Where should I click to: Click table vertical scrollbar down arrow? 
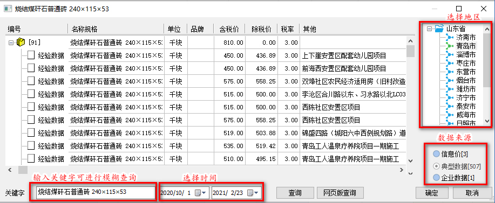pyautogui.click(x=410, y=161)
